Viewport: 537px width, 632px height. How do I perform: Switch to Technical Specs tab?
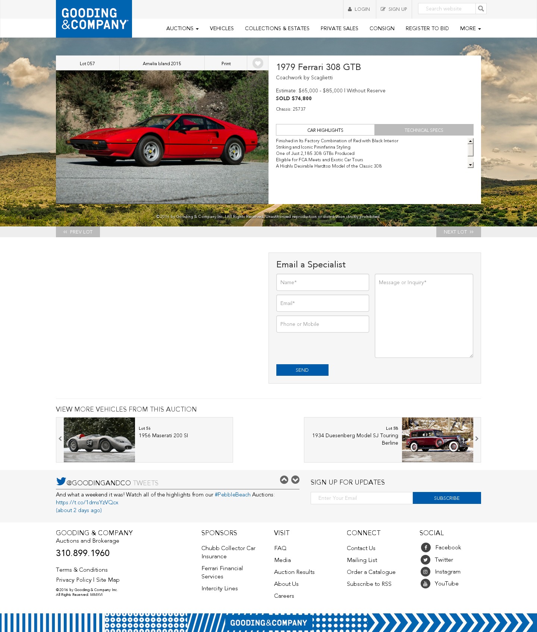click(424, 130)
